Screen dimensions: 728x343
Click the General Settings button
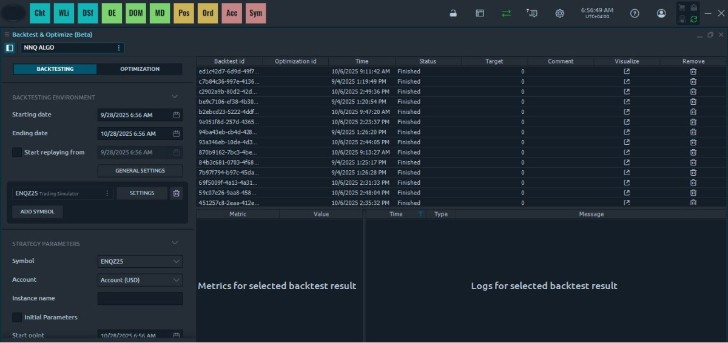(x=140, y=171)
